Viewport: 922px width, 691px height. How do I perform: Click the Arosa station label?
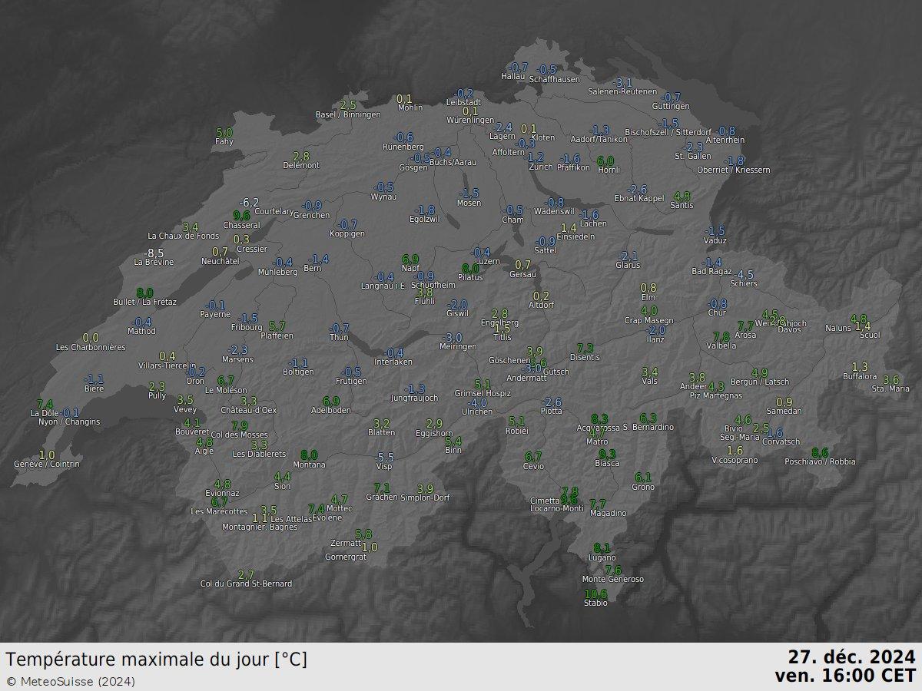[x=745, y=336]
